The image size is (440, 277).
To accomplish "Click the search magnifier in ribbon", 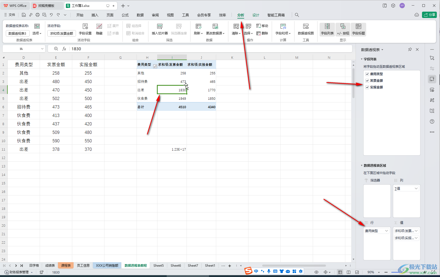I will click(x=297, y=15).
